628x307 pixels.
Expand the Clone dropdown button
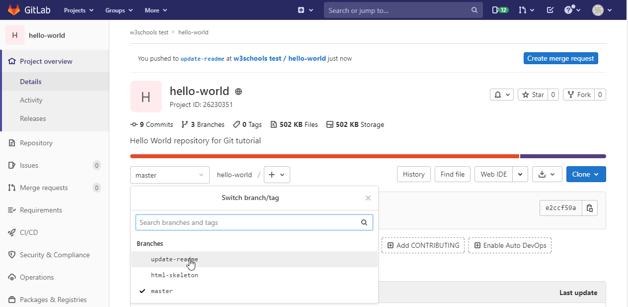586,174
